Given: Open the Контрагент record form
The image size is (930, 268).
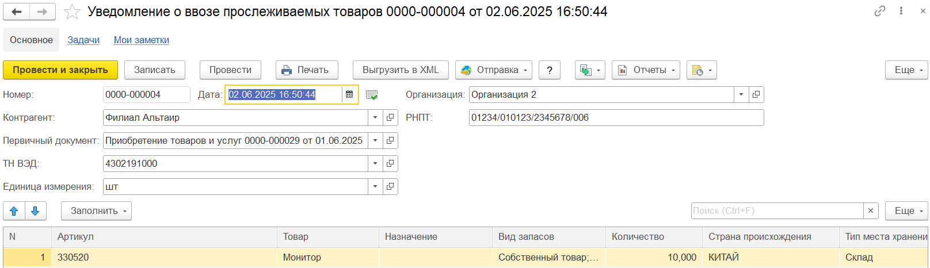Looking at the screenshot, I should [x=390, y=117].
